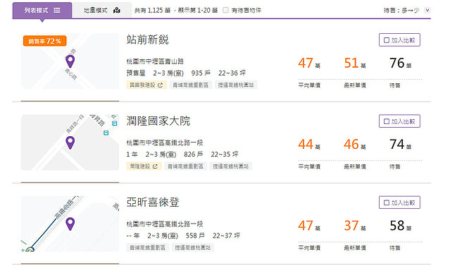
Task: Click latest price 51萬 for 站前新銳
Action: [355, 63]
